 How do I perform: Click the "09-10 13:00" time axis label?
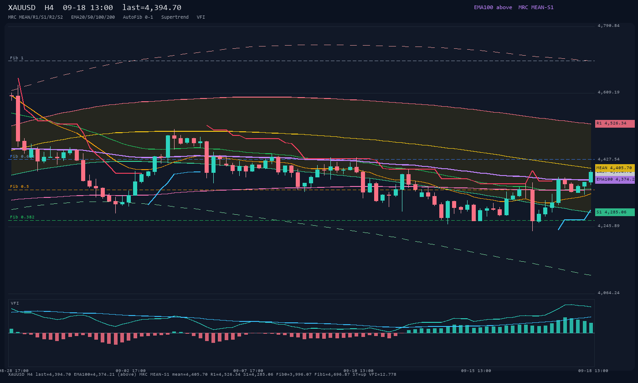[359, 371]
